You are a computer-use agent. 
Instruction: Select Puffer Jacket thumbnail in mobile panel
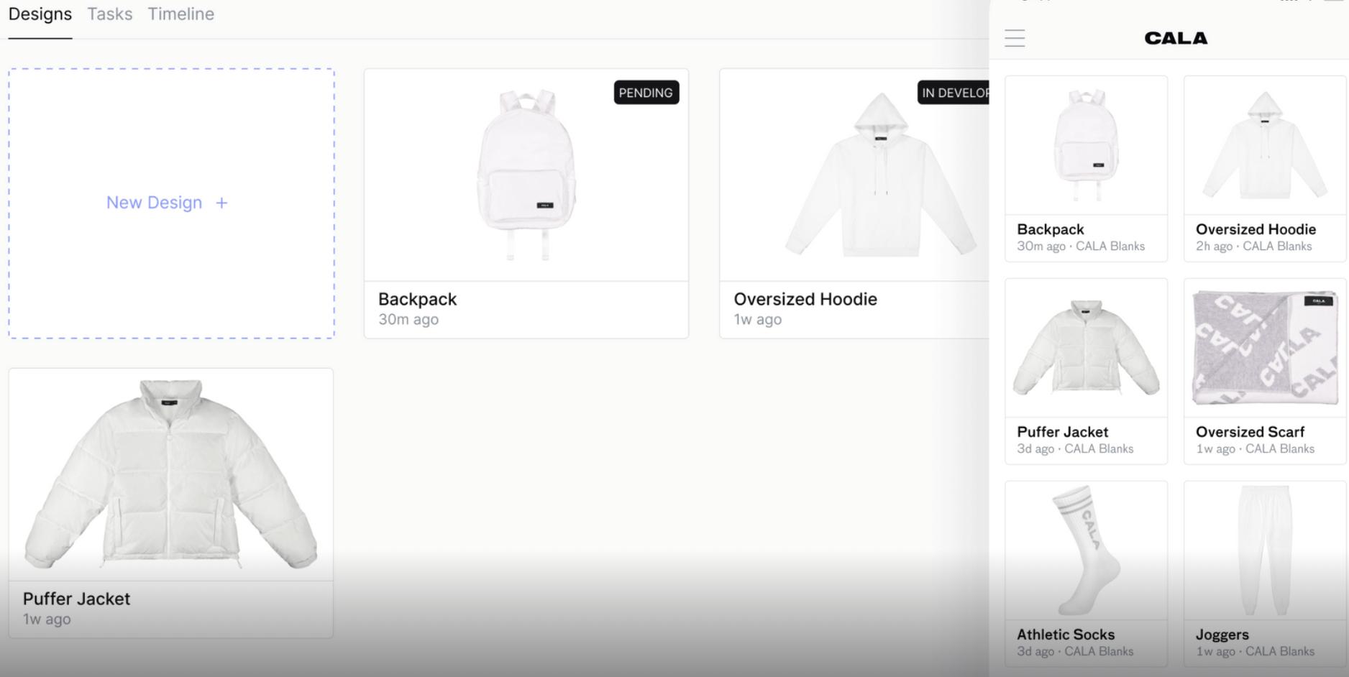click(x=1086, y=348)
